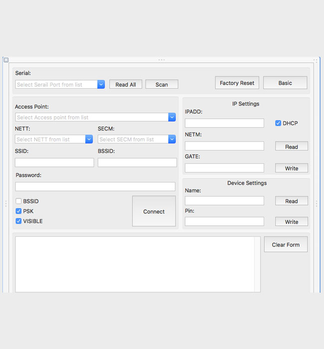Click Read in IP Settings

coord(292,146)
